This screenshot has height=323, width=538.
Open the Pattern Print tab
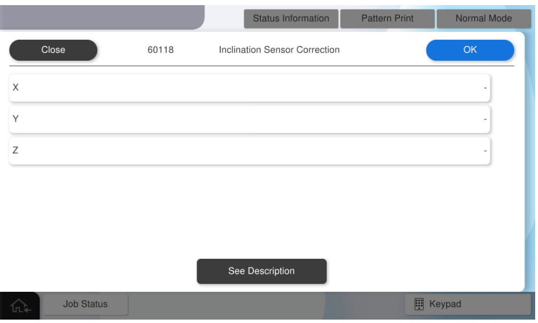coord(387,18)
